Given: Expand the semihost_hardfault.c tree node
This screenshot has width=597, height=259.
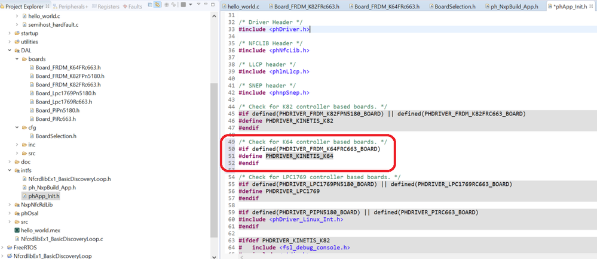Looking at the screenshot, I should click(17, 24).
